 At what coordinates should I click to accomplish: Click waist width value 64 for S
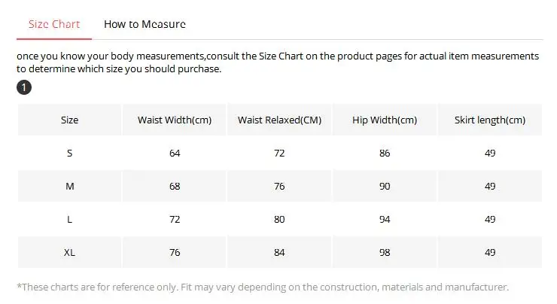tap(175, 153)
